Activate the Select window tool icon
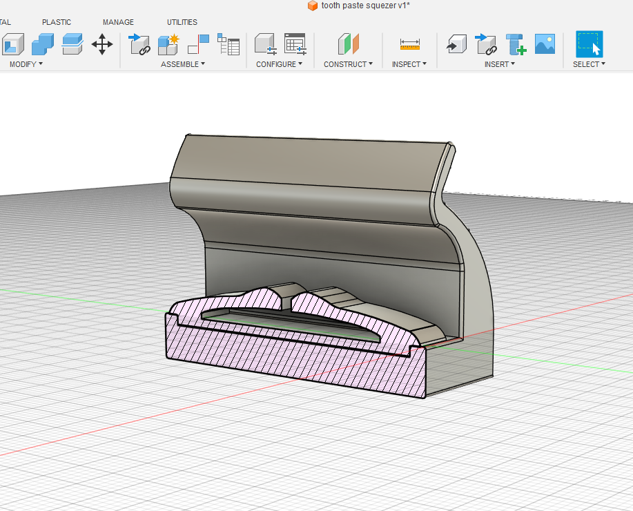Viewport: 633px width, 511px height. [590, 44]
